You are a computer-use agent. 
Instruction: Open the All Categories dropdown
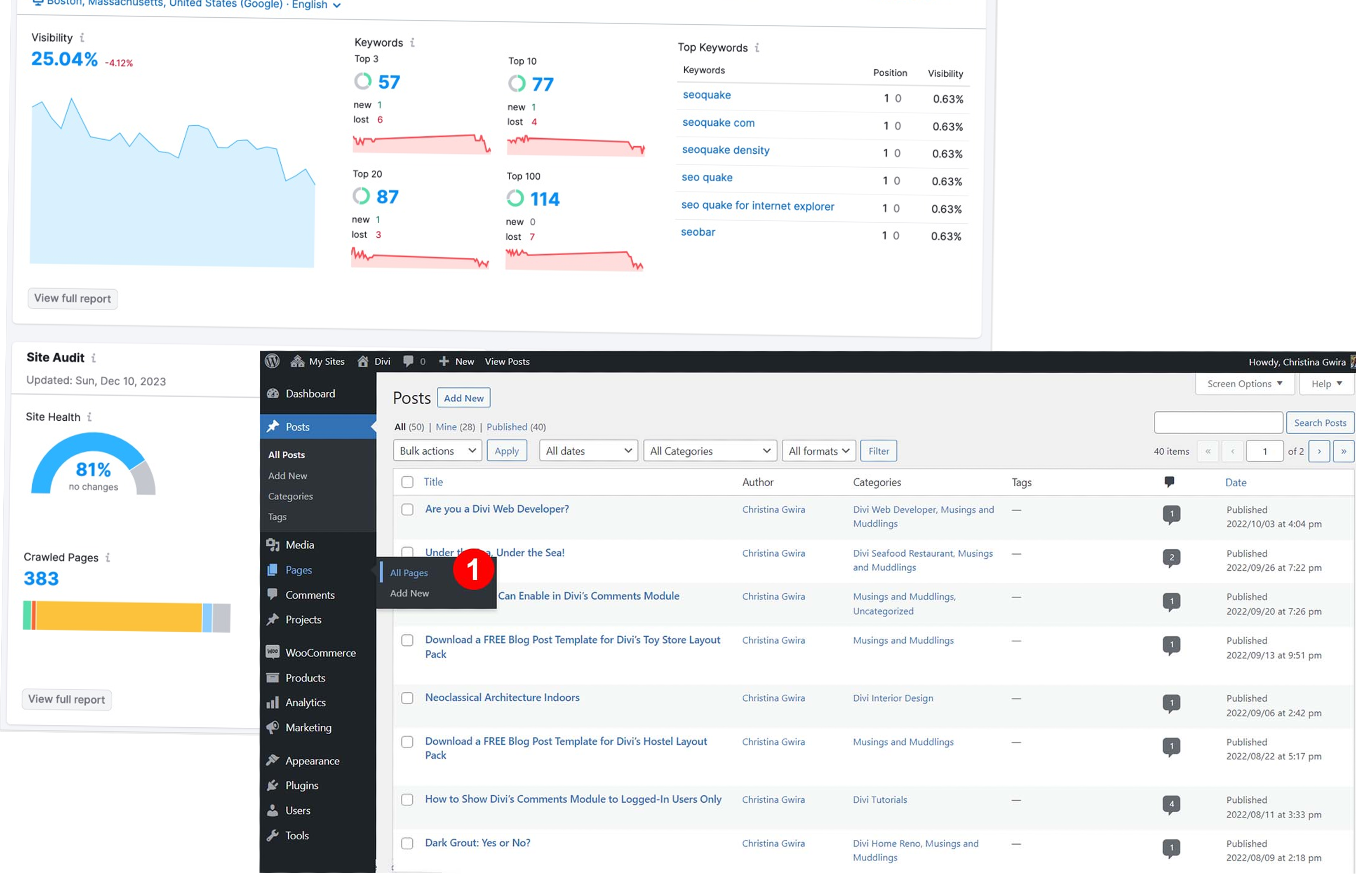tap(710, 451)
